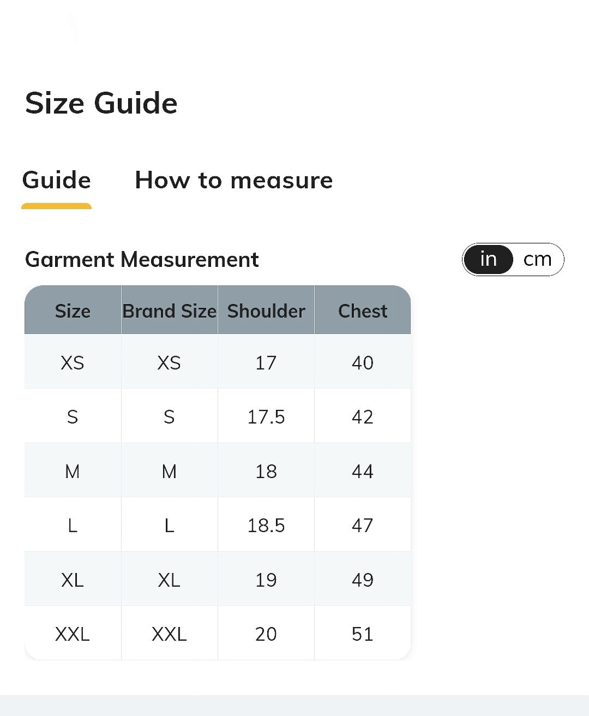Select the L size cell

[x=73, y=525]
